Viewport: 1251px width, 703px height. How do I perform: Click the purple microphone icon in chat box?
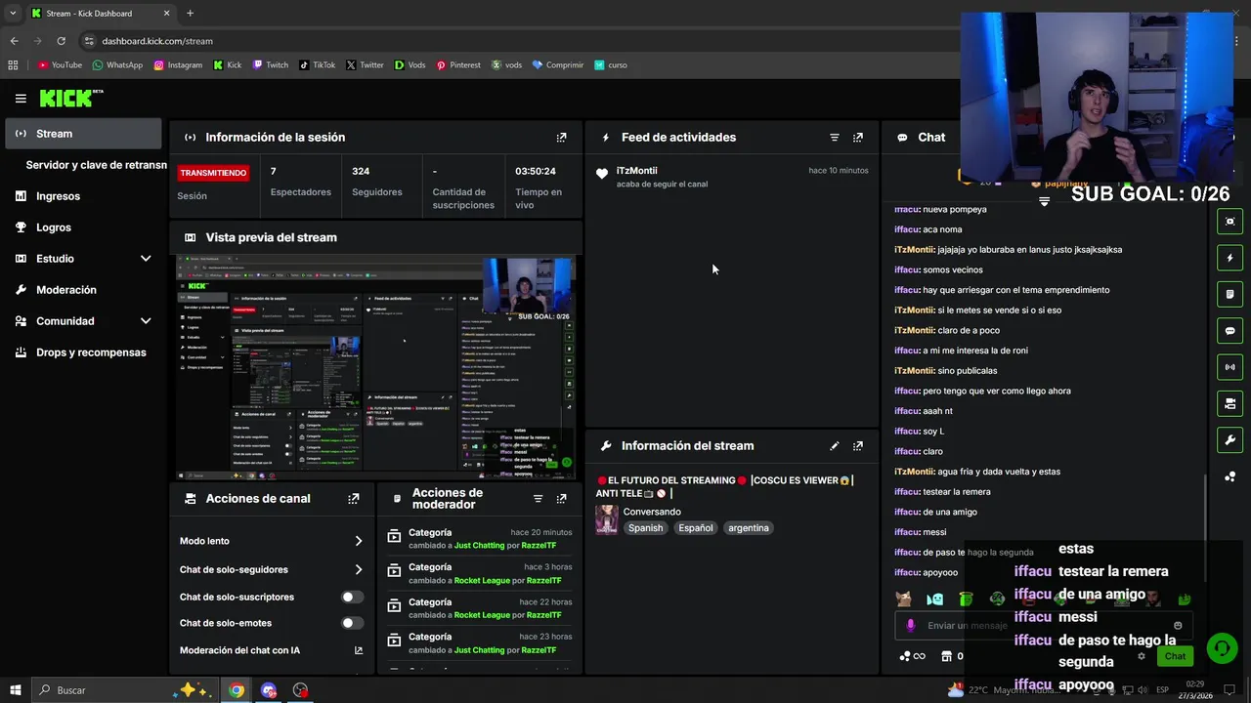coord(911,626)
